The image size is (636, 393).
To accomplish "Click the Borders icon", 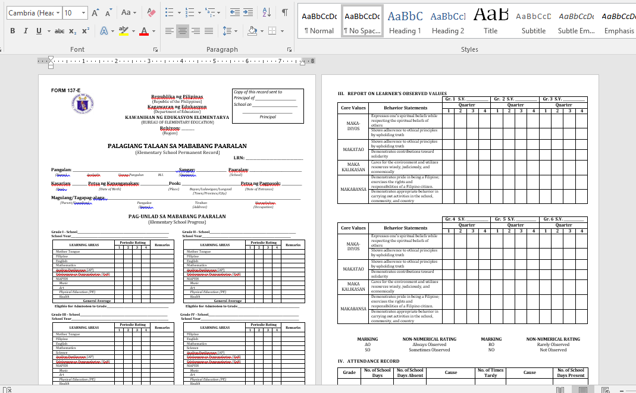I will point(272,31).
